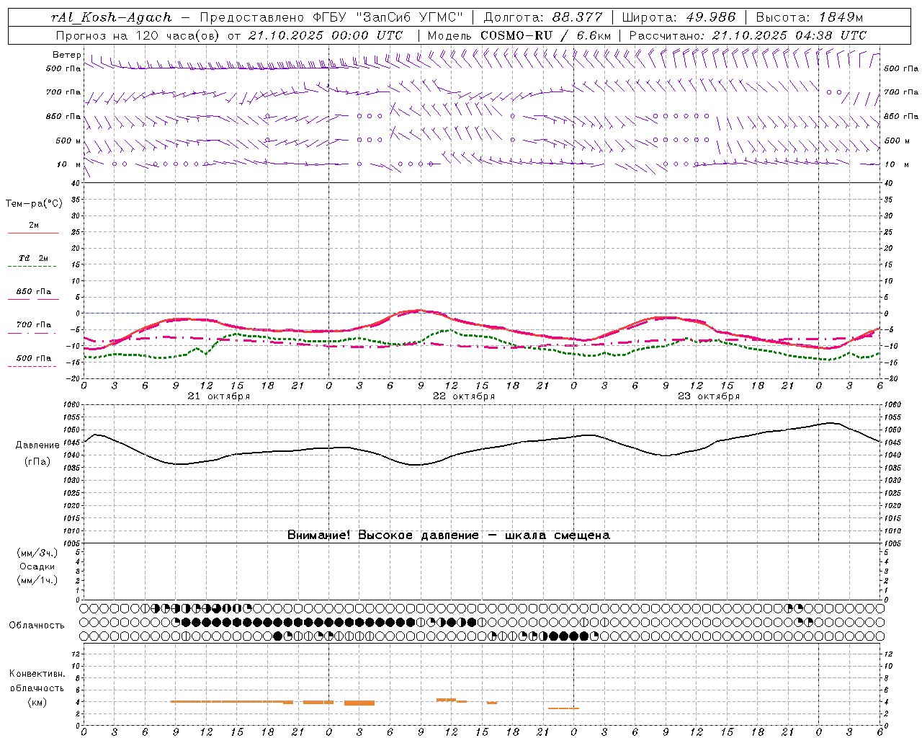The height and width of the screenshot is (738, 922).
Task: Click the provider text ФГБУ "ЗапСиб УГМС"
Action: point(390,17)
